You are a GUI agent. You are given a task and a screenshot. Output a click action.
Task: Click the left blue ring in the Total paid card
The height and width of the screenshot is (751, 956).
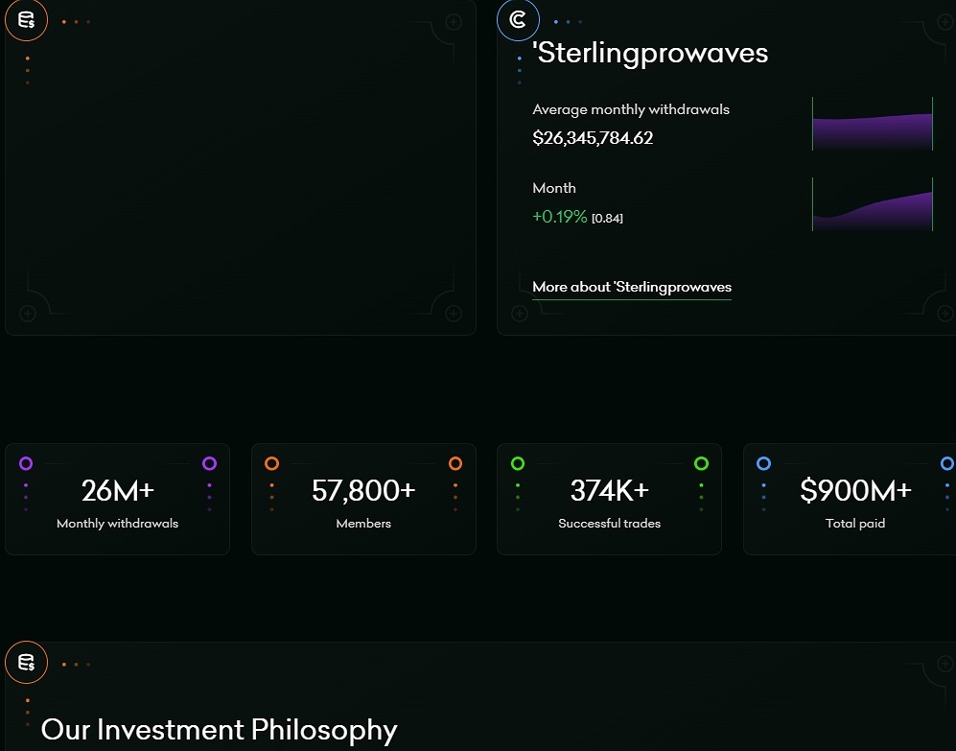point(763,464)
